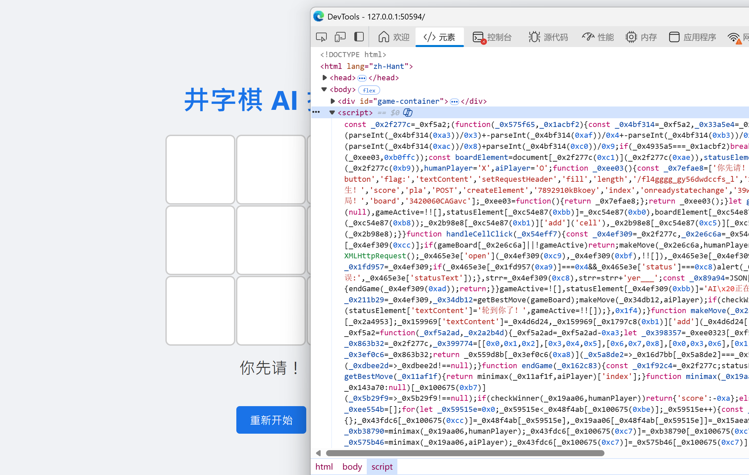Toggle the sidebar dock icon
Screen dimensions: 749x475
359,37
